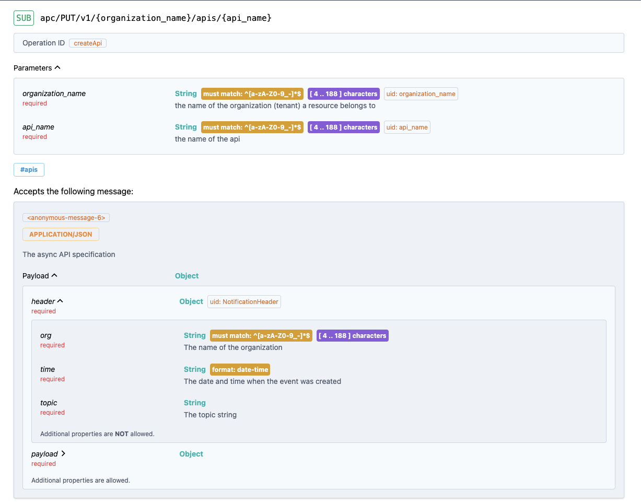
Task: Click the createApi operation ID badge
Action: pyautogui.click(x=88, y=43)
